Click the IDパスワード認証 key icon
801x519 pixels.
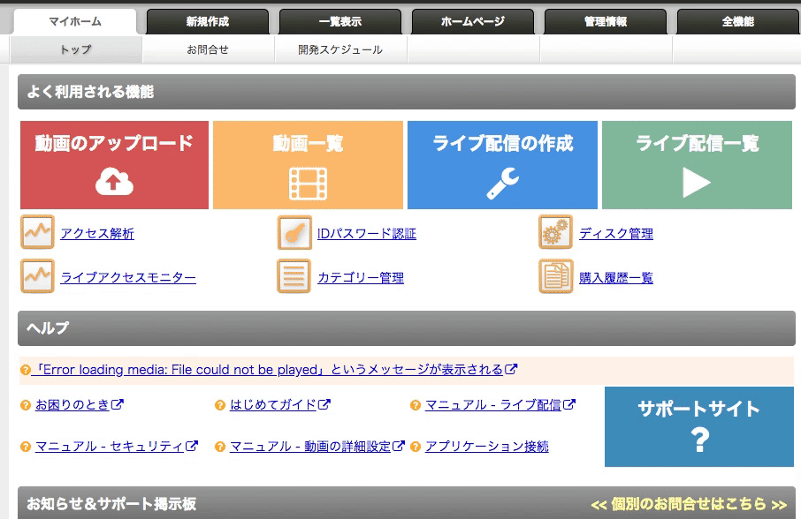coord(294,233)
